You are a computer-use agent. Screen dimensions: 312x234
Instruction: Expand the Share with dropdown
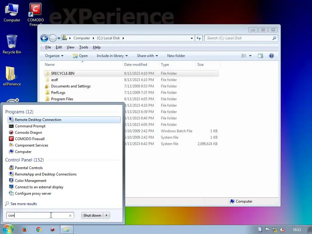pos(147,56)
